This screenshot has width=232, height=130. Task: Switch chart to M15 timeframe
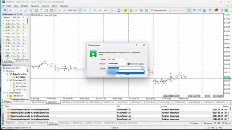coord(70,10)
